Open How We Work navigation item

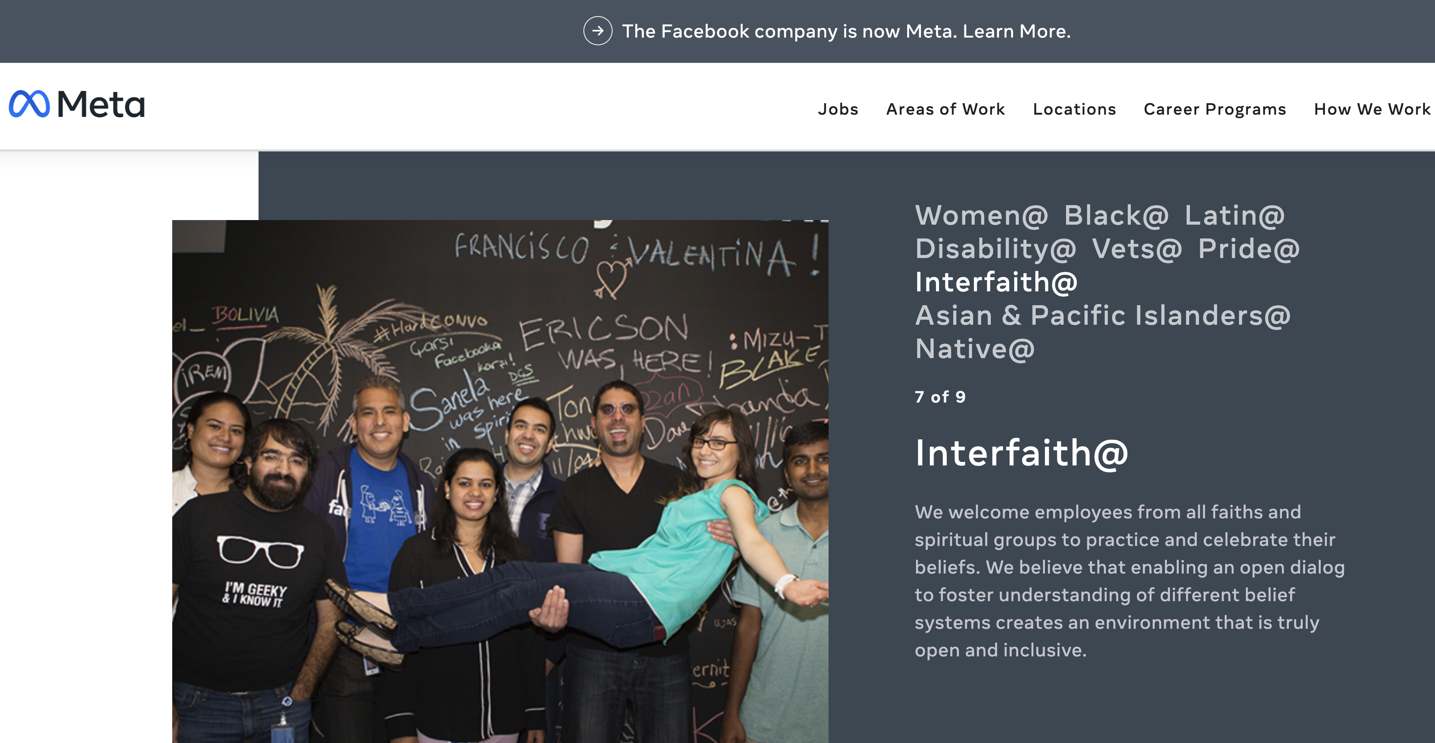pyautogui.click(x=1371, y=109)
